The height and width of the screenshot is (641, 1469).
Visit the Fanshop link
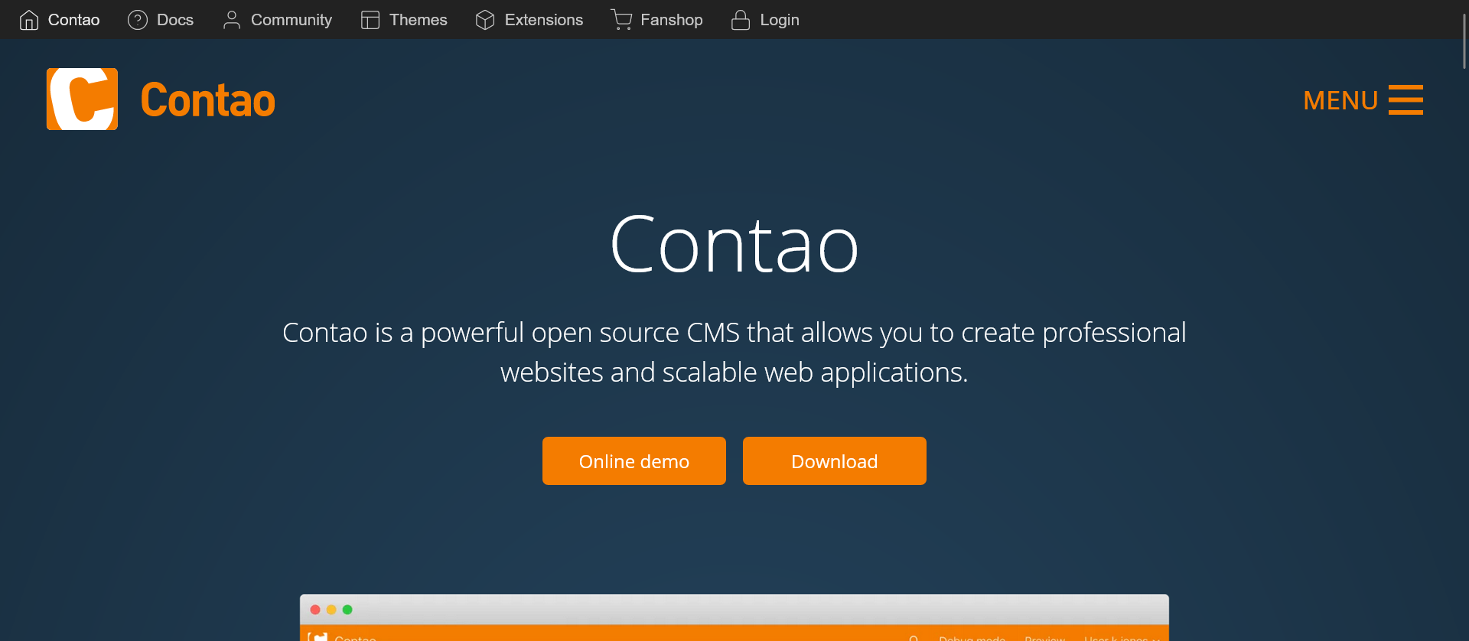(x=672, y=20)
